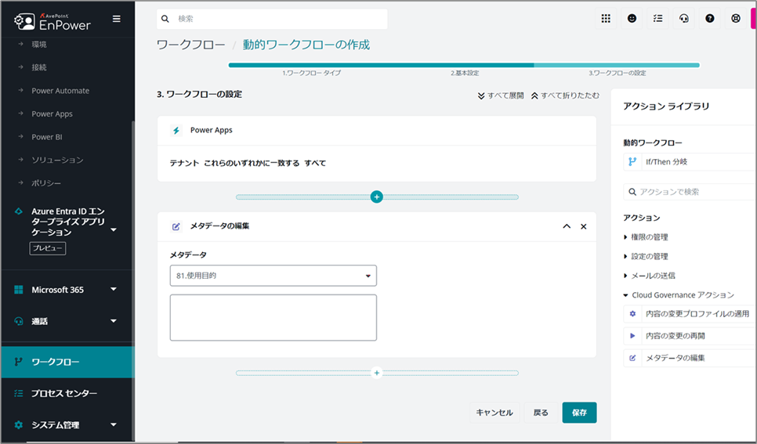Viewport: 757px width, 444px height.
Task: Open the feedback smiley icon
Action: click(x=632, y=19)
